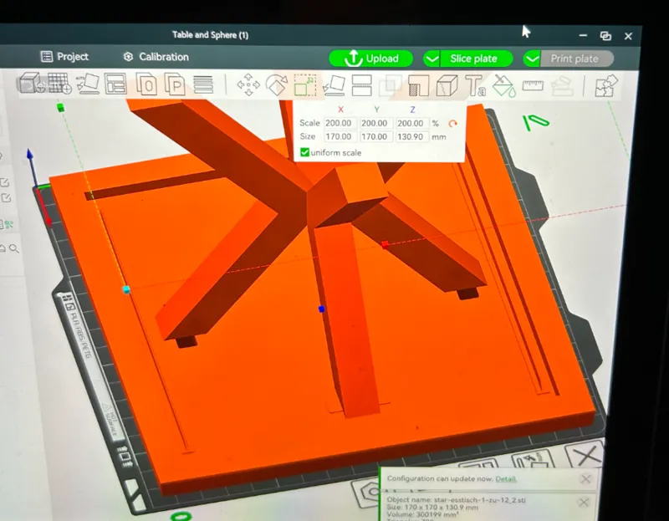This screenshot has width=669, height=521.
Task: Click the Scale Y percentage field
Action: point(375,123)
